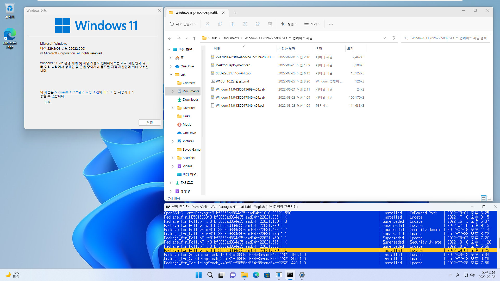Click the Explorer search box
Screen dimensions: 500x281
pyautogui.click(x=446, y=38)
